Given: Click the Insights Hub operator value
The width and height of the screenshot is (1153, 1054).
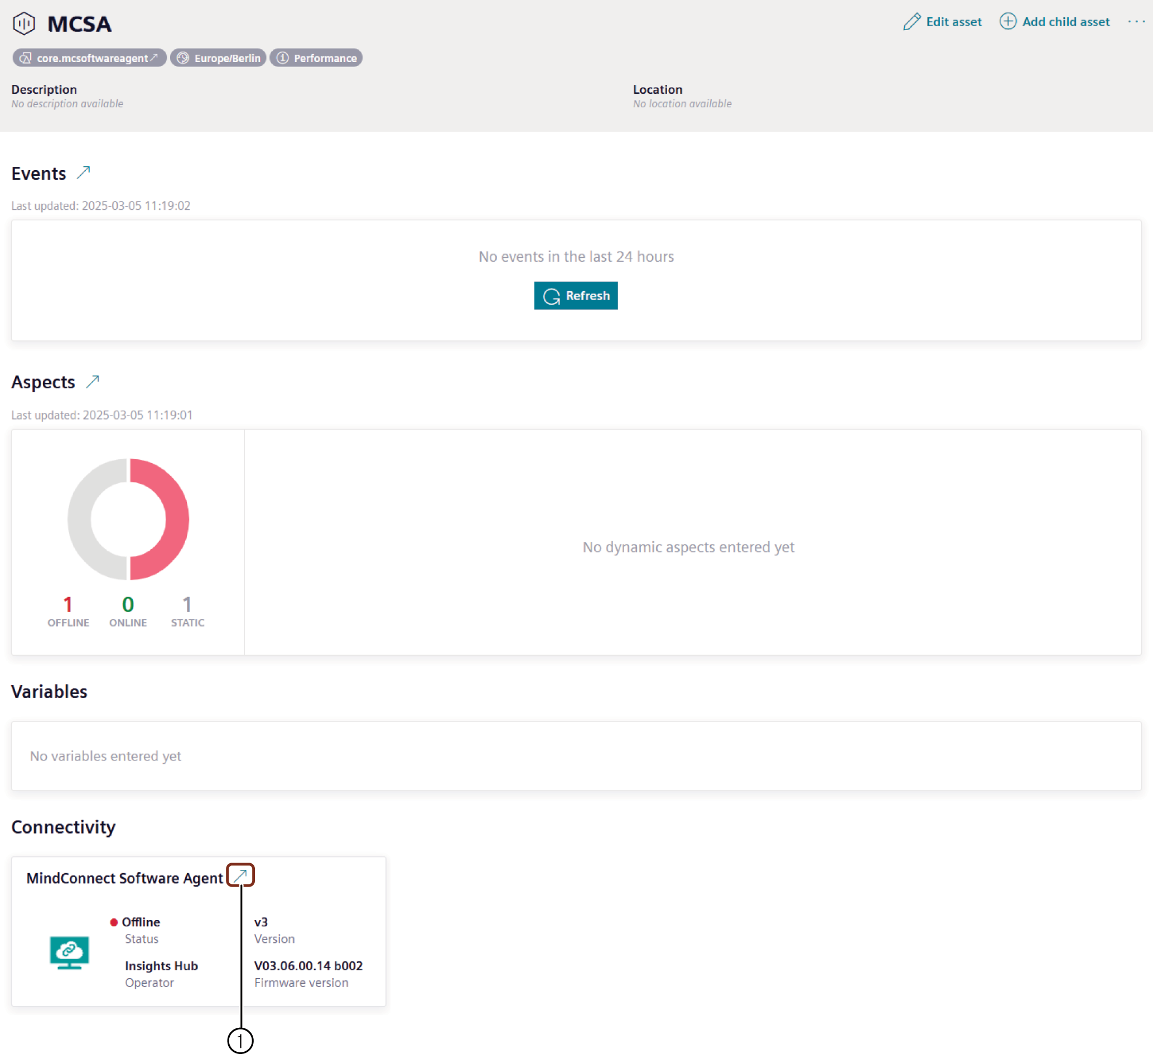Looking at the screenshot, I should pyautogui.click(x=161, y=965).
